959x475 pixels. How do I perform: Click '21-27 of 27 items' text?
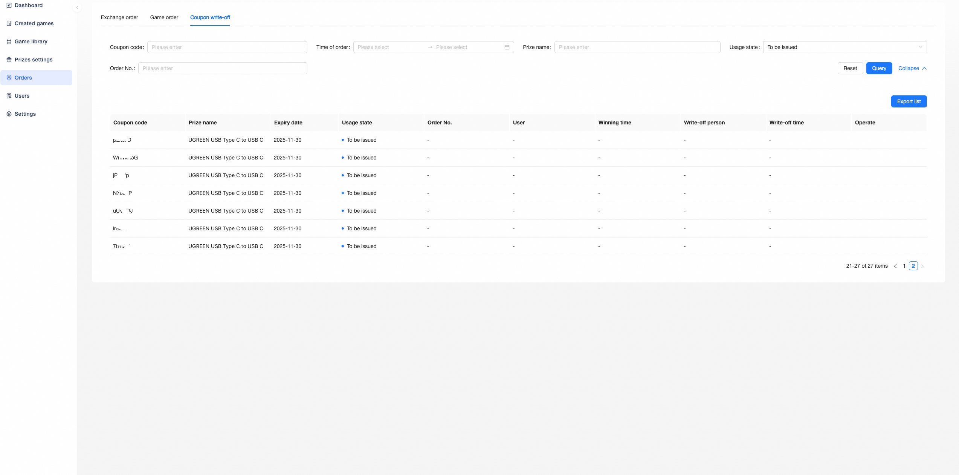[x=867, y=266]
